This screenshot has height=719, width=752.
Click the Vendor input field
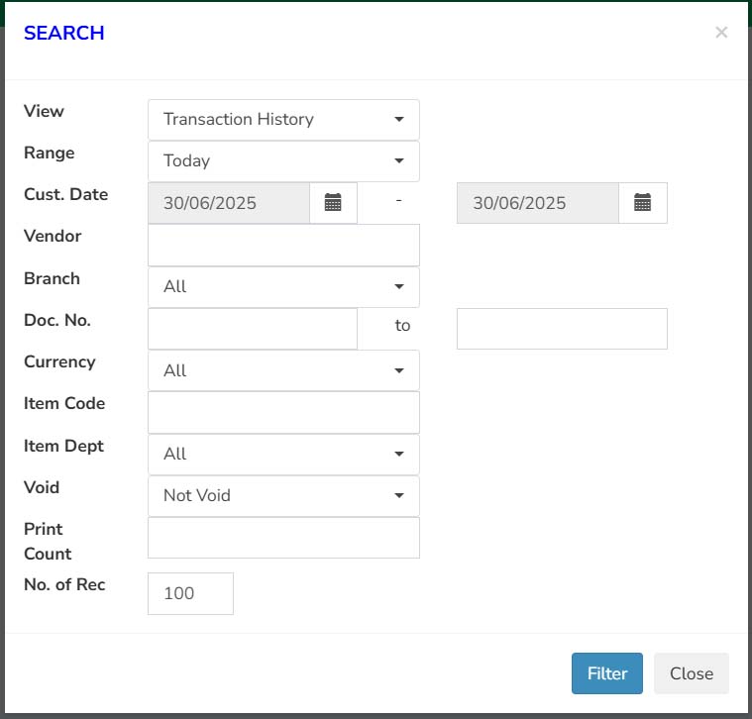coord(283,245)
